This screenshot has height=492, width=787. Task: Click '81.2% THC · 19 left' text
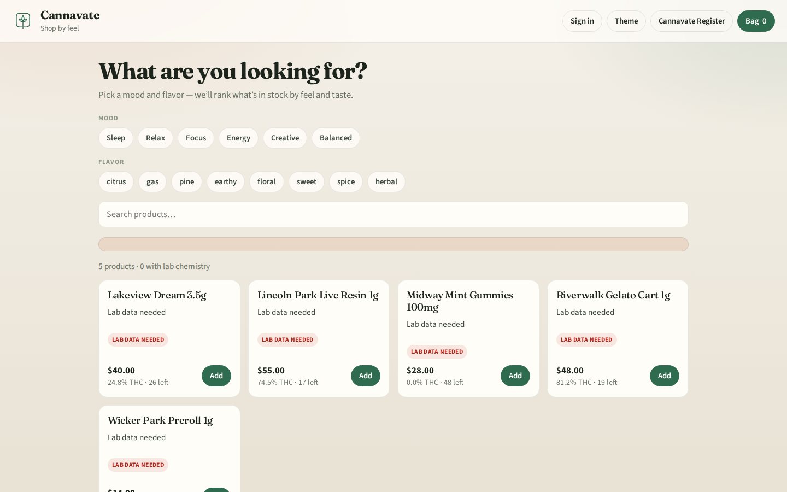click(x=586, y=382)
